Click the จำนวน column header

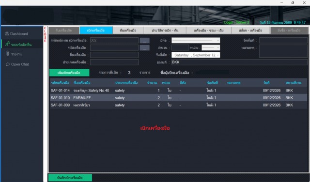(152, 83)
